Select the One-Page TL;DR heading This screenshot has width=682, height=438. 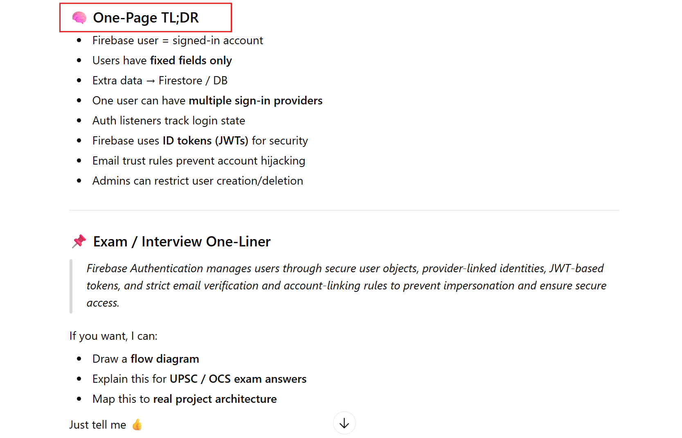pos(146,18)
